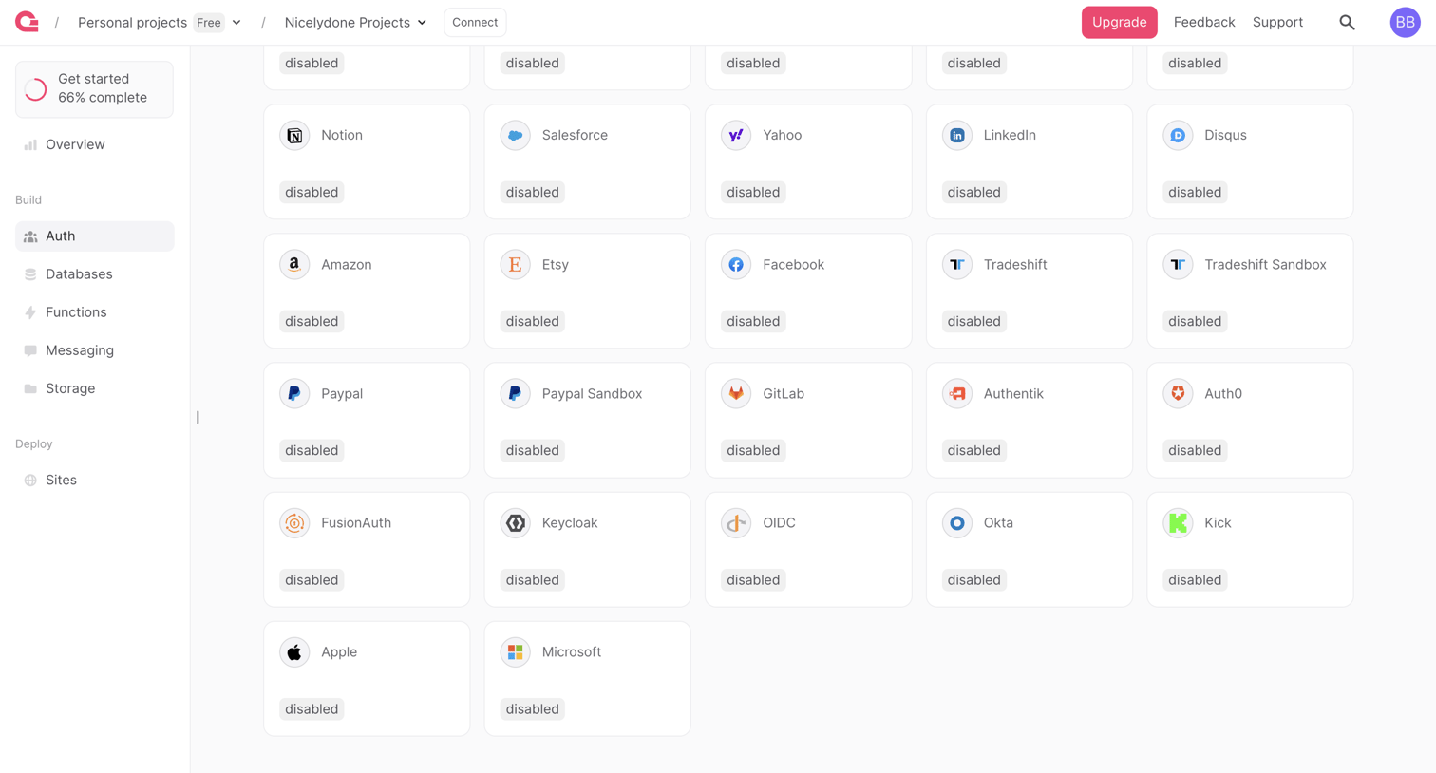Image resolution: width=1436 pixels, height=773 pixels.
Task: Open Messaging from the sidebar
Action: click(x=95, y=350)
